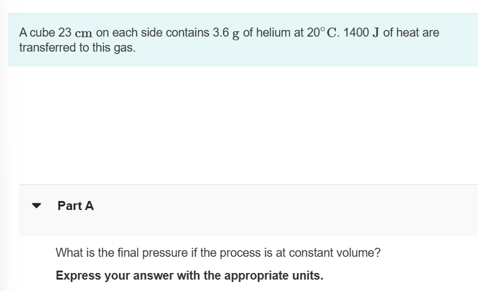Click the "3.6 g" helium mass value
The width and height of the screenshot is (478, 291).
point(226,33)
